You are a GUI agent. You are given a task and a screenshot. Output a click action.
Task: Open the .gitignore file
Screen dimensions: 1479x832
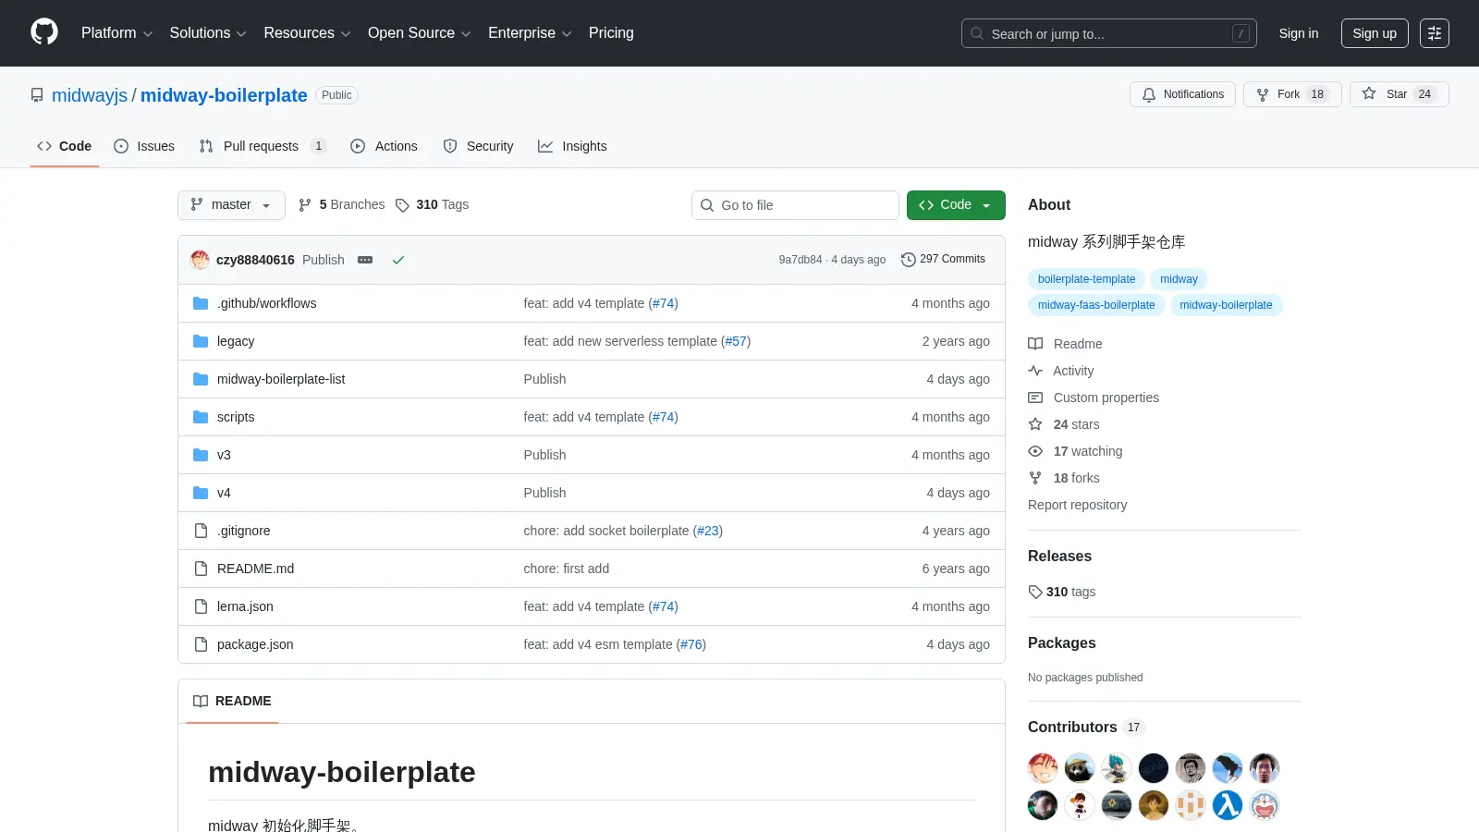[244, 531]
